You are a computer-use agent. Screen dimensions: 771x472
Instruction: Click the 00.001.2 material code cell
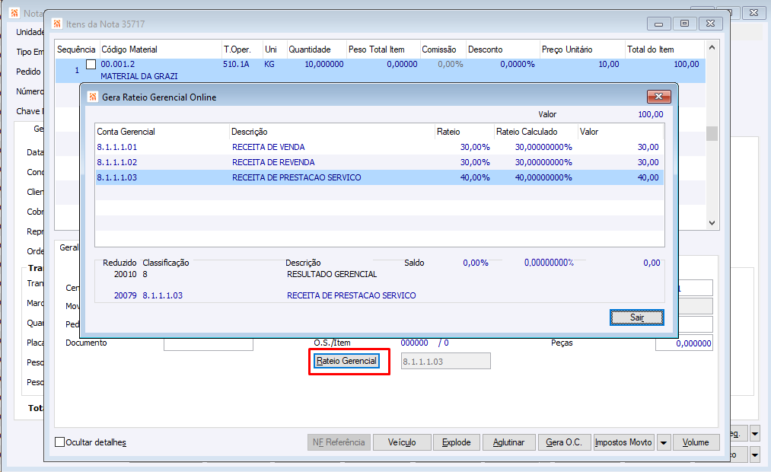tap(117, 65)
